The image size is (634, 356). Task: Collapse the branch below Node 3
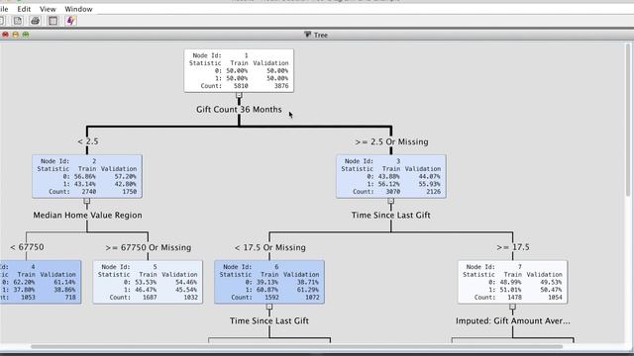click(391, 201)
